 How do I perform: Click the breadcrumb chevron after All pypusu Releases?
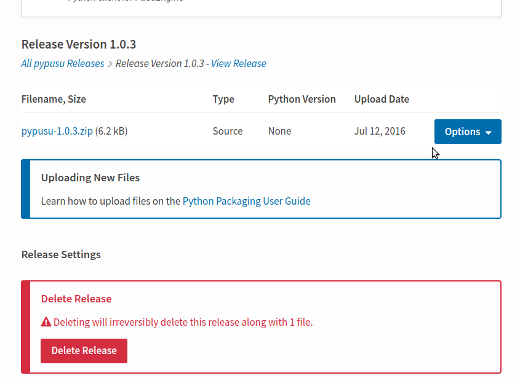tap(110, 63)
